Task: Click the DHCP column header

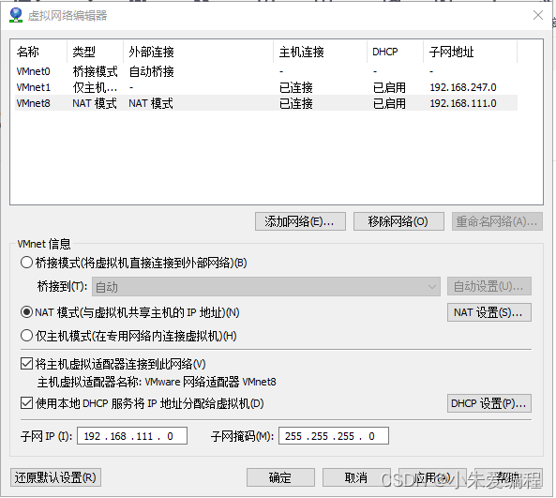Action: (395, 52)
